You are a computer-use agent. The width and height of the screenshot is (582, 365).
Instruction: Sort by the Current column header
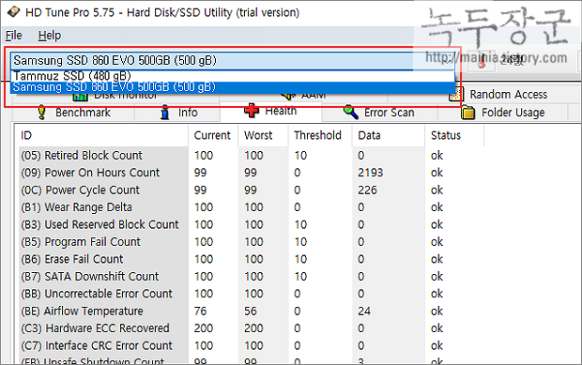point(213,135)
